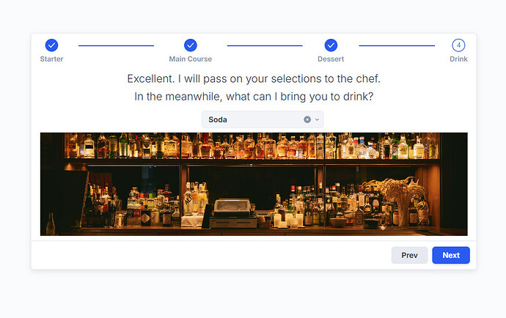Click the bar shelf photo
This screenshot has height=318, width=506.
click(x=254, y=184)
